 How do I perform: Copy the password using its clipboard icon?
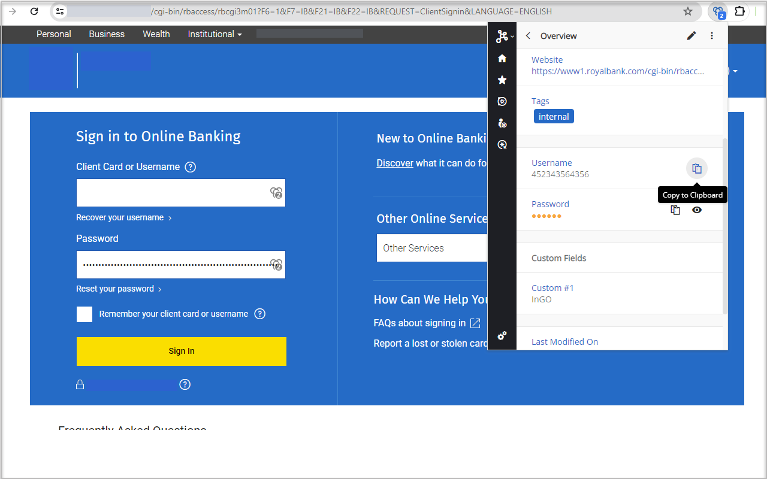pos(675,210)
